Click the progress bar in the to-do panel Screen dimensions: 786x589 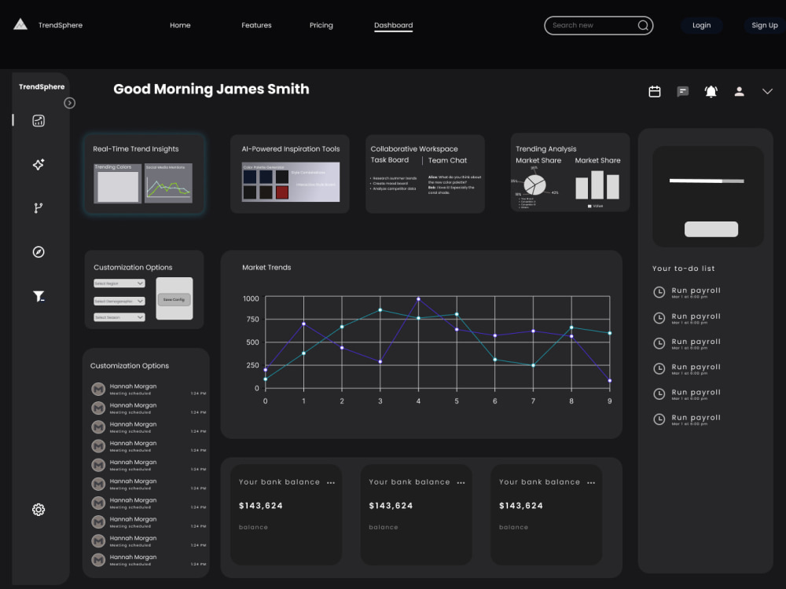tap(707, 181)
